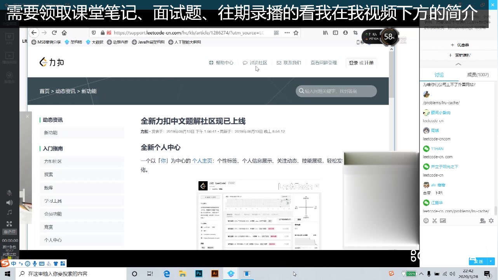Select 竞赛 in the left sidebar
The image size is (498, 280).
coord(82,227)
